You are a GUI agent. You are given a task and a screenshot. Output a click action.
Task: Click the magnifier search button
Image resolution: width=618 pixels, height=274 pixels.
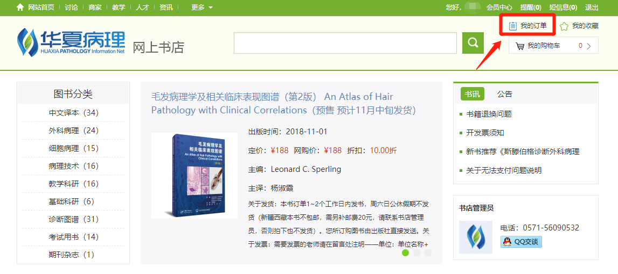tap(473, 43)
